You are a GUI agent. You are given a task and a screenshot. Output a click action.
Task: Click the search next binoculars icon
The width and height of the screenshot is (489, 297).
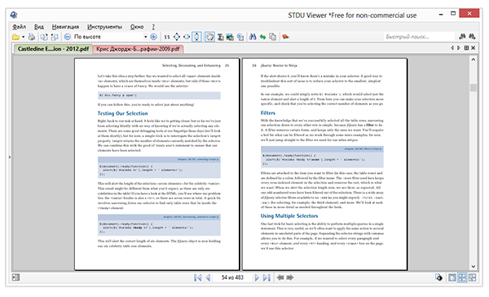point(472,37)
